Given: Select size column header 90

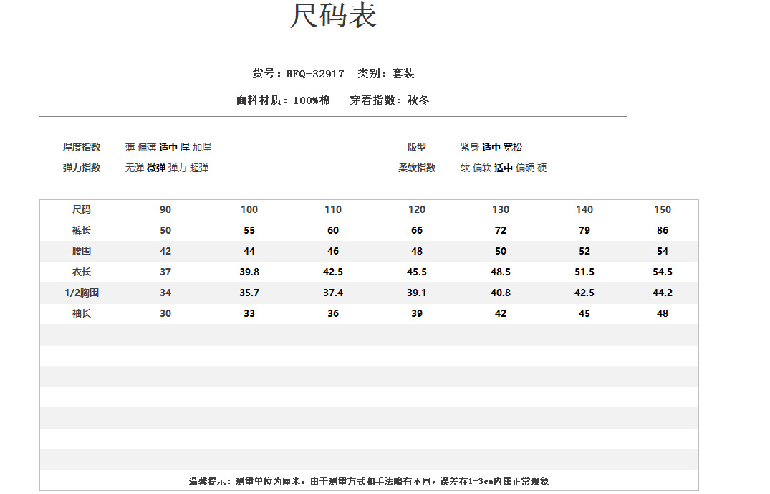Looking at the screenshot, I should [x=165, y=209].
